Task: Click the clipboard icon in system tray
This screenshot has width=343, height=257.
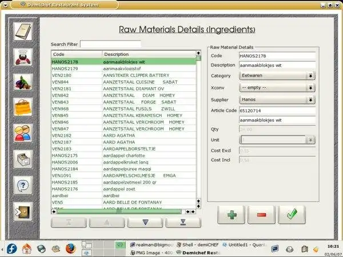Action: (305, 249)
